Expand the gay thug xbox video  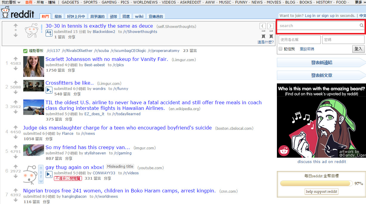point(49,174)
